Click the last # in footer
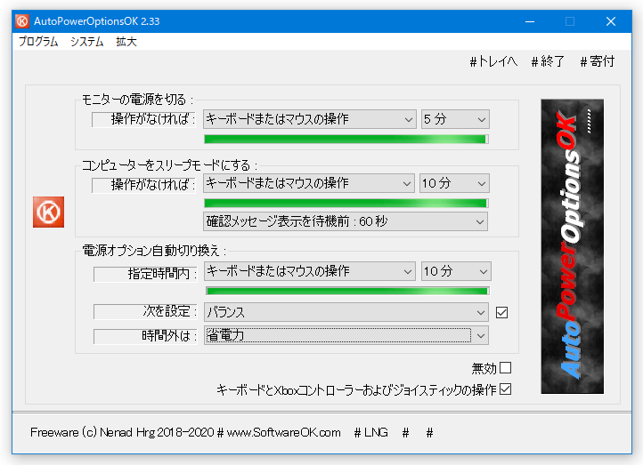The image size is (643, 465). click(x=430, y=433)
